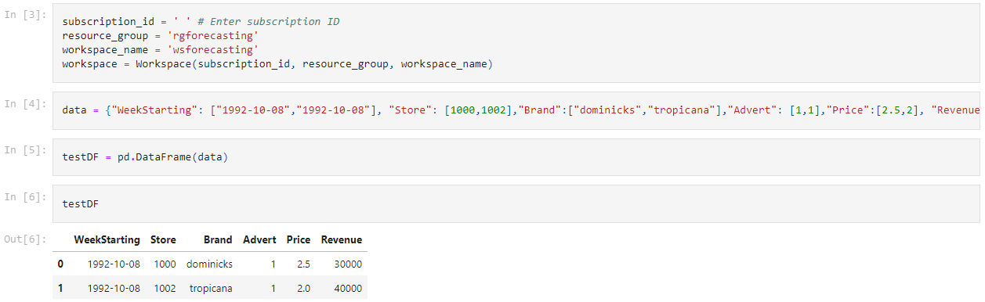Click WeekStarting date in the dominicks row

[114, 264]
